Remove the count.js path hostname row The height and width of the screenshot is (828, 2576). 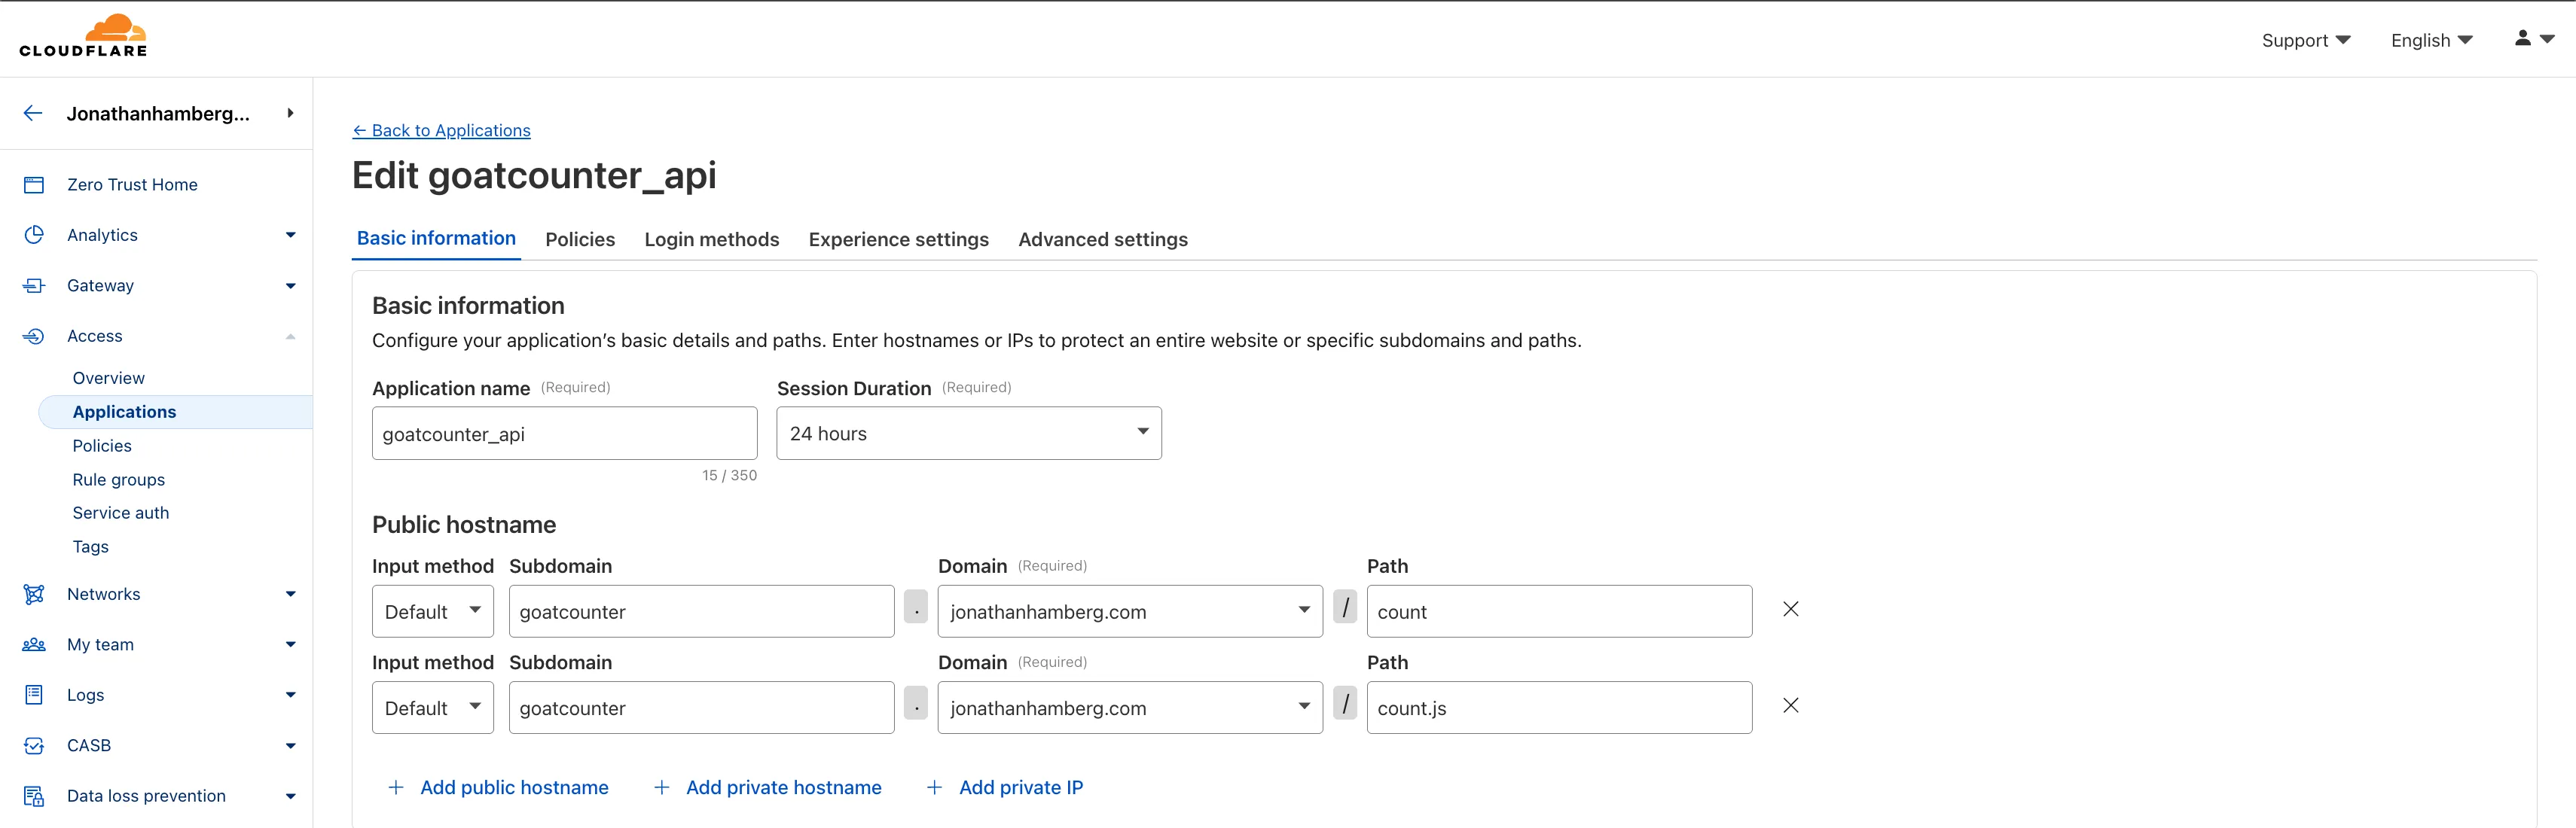[x=1790, y=705]
